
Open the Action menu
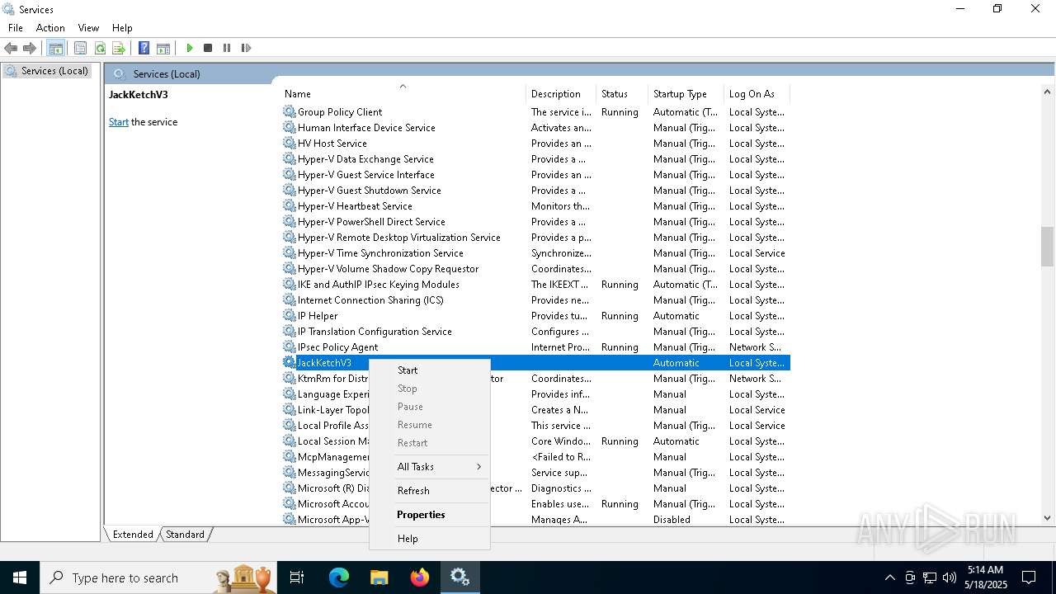(x=50, y=27)
